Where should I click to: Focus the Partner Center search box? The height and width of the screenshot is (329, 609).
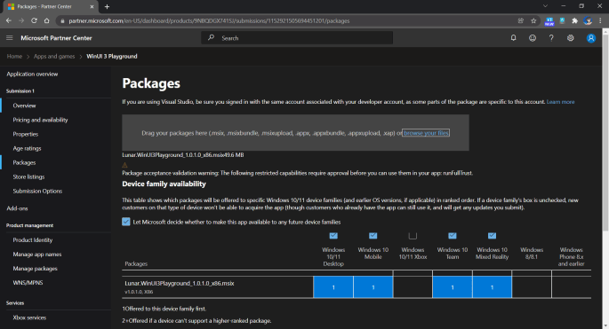point(297,38)
